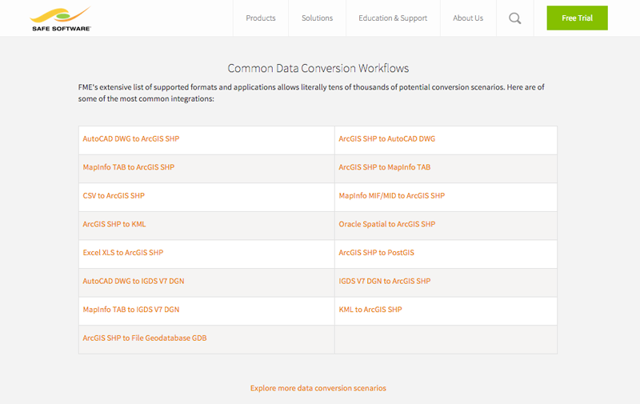
Task: Choose AutoCAD DWG to IGDS V7 DGN
Action: click(134, 281)
